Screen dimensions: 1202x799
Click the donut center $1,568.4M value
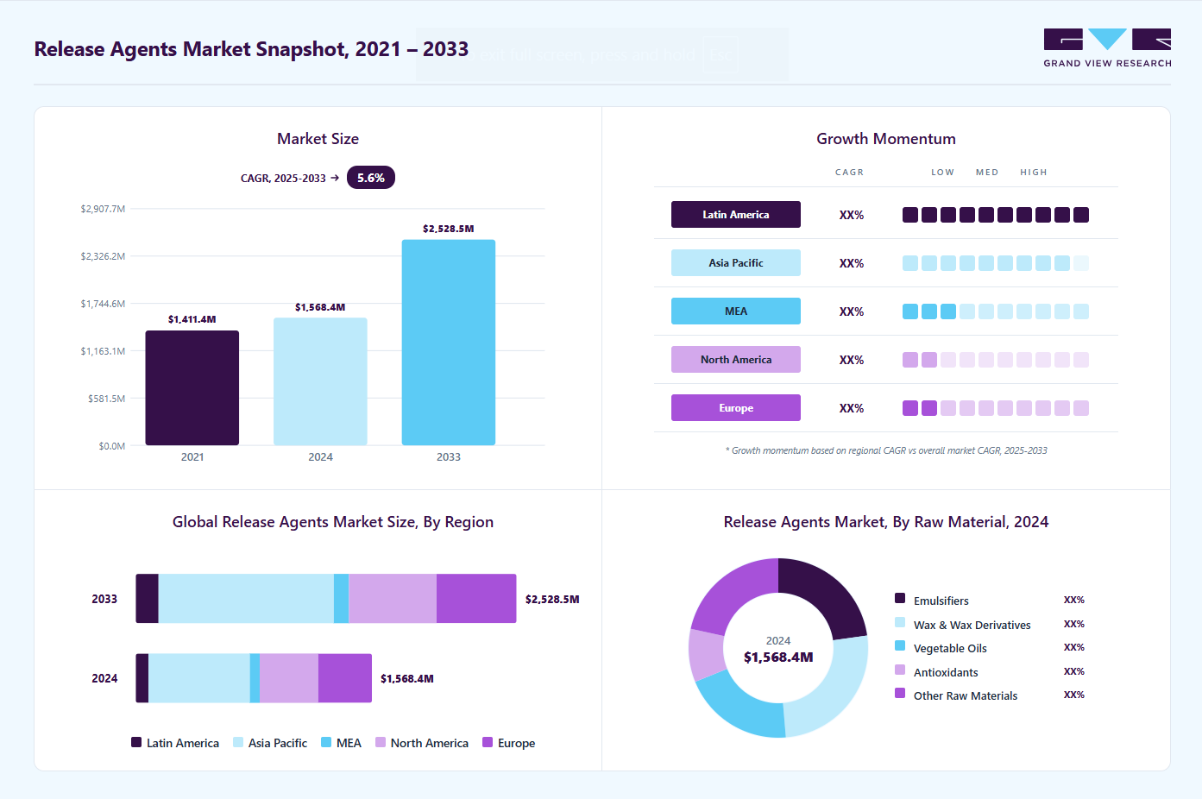[778, 657]
